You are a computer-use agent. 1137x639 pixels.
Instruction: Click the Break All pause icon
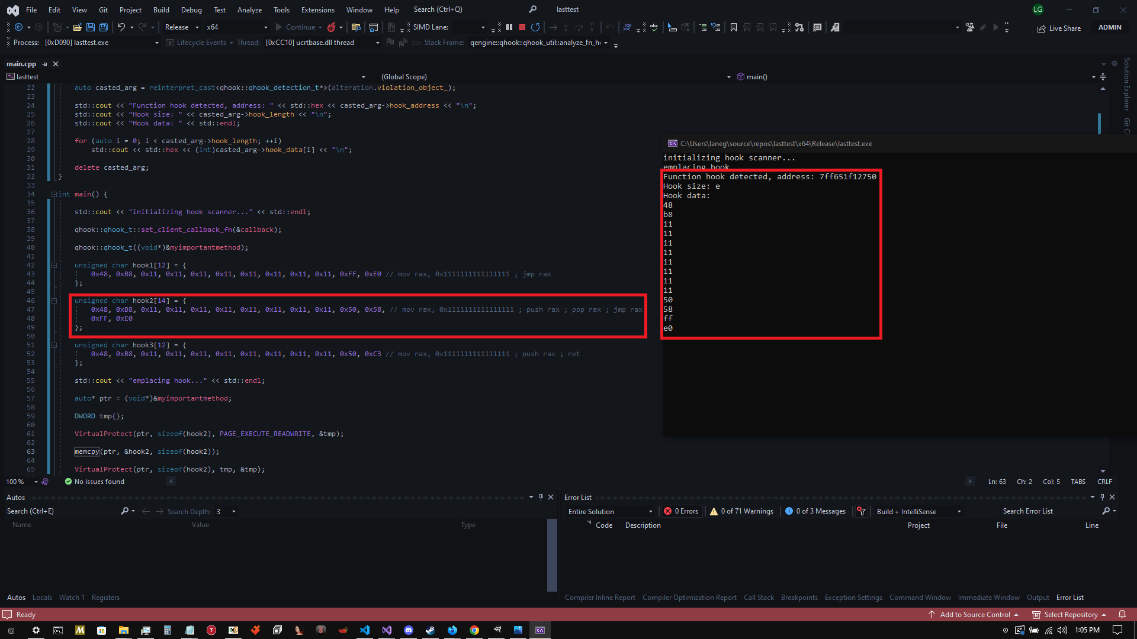[x=509, y=27]
